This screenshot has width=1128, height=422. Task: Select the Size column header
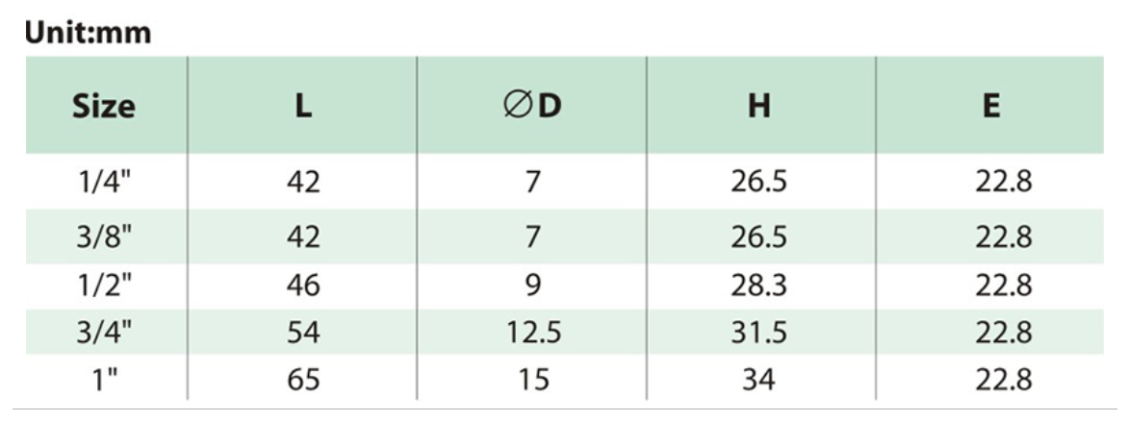click(x=104, y=106)
